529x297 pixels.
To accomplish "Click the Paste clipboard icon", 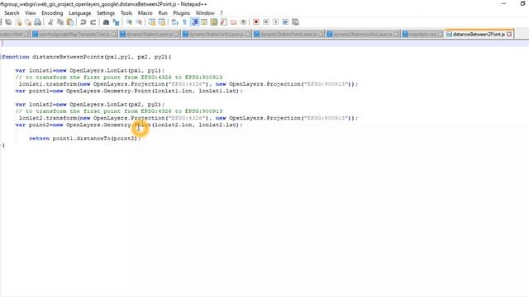I will pos(70,22).
